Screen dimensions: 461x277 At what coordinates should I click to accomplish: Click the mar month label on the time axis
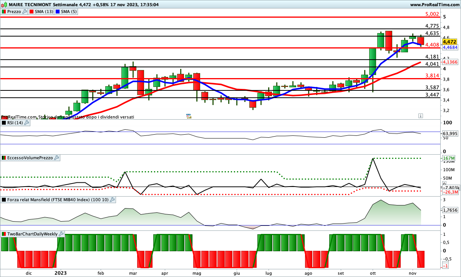tap(133, 273)
